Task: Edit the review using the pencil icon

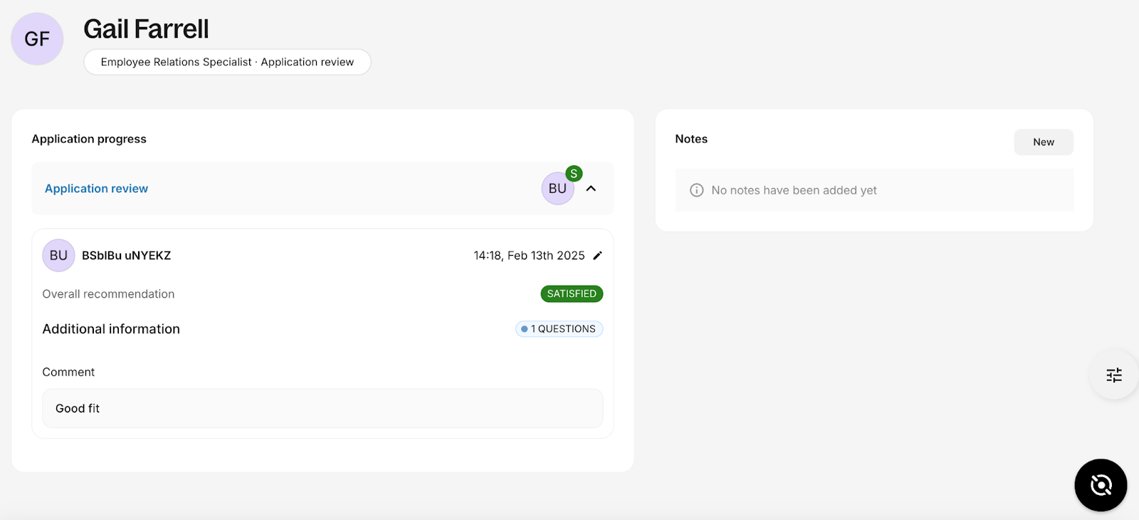Action: 597,256
